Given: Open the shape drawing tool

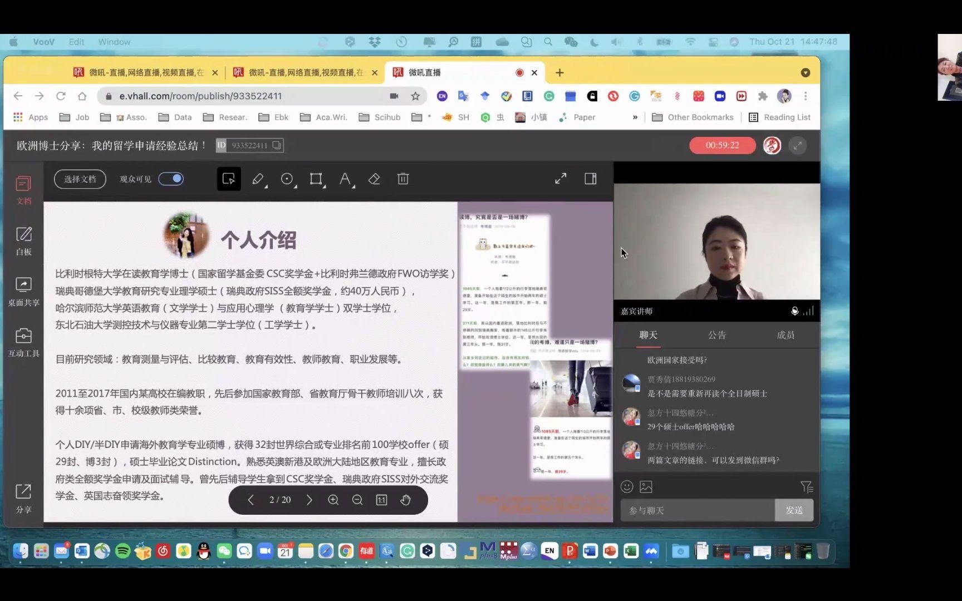Looking at the screenshot, I should click(316, 179).
